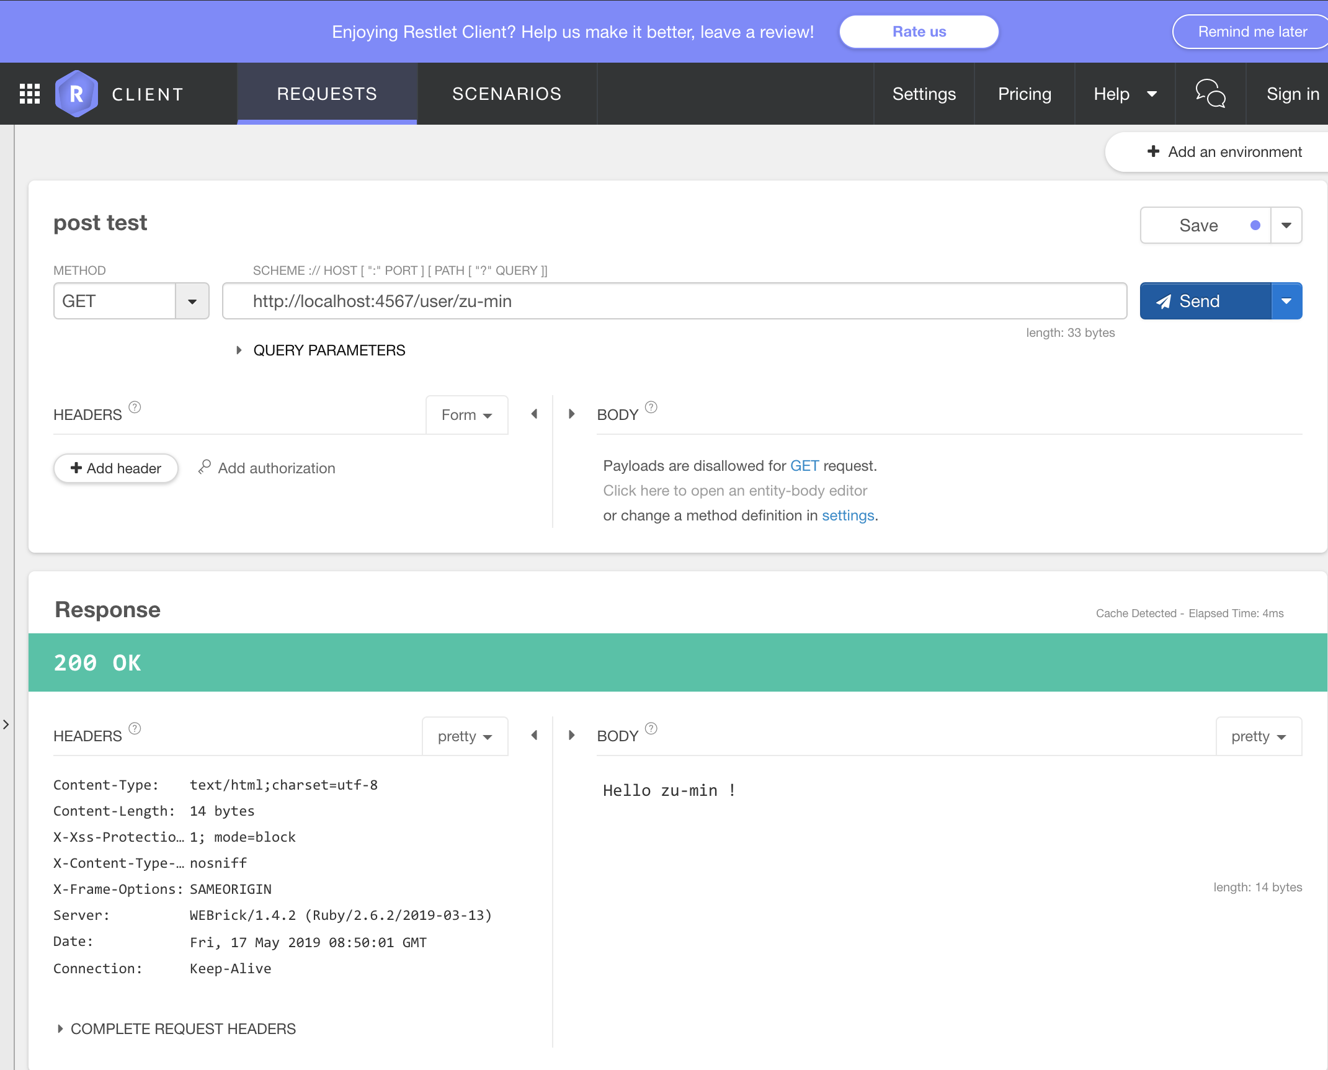Click the Restlet R logo
1328x1070 pixels.
(x=76, y=94)
